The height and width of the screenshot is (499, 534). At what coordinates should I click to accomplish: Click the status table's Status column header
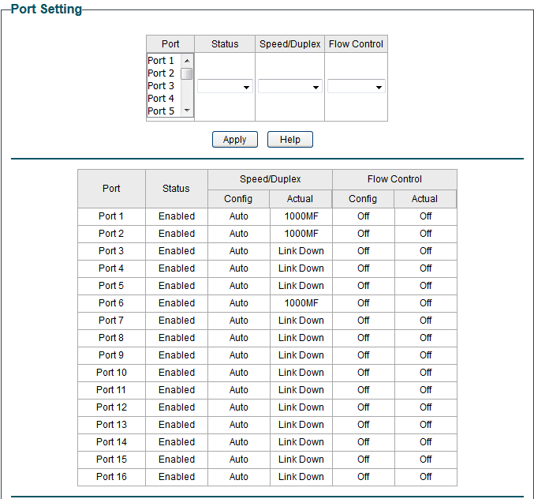[176, 189]
